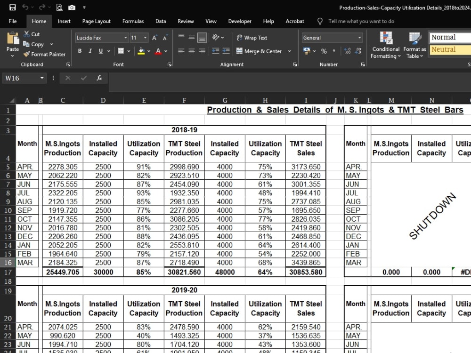Click into the formula bar input
471x353 pixels.
(x=290, y=82)
